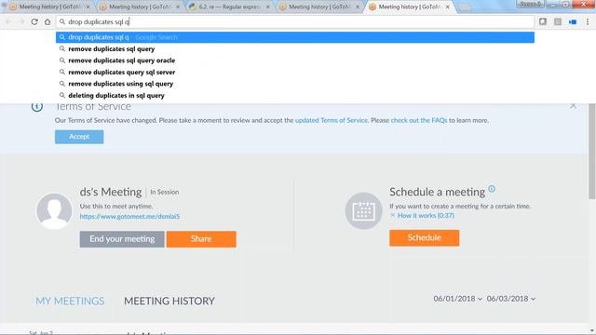The width and height of the screenshot is (596, 335).
Task: Open the 06/03/2018 end date dropdown
Action: (511, 299)
